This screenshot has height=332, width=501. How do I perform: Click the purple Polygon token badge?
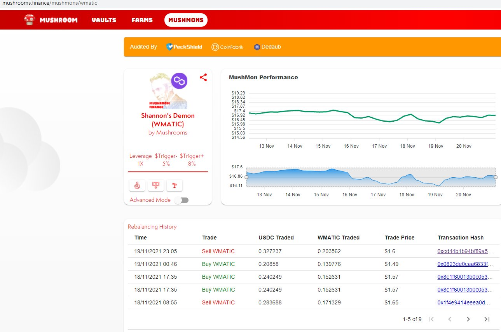pos(179,81)
